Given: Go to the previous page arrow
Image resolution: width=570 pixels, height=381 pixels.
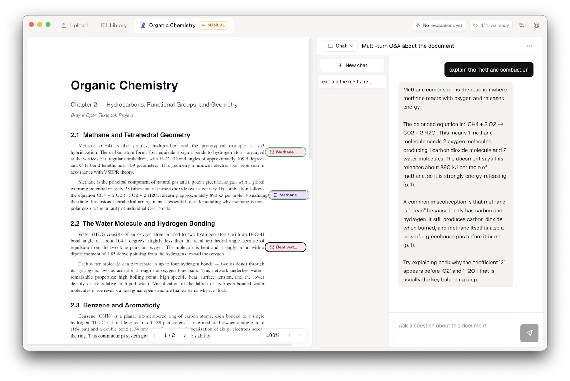Looking at the screenshot, I should coord(154,335).
